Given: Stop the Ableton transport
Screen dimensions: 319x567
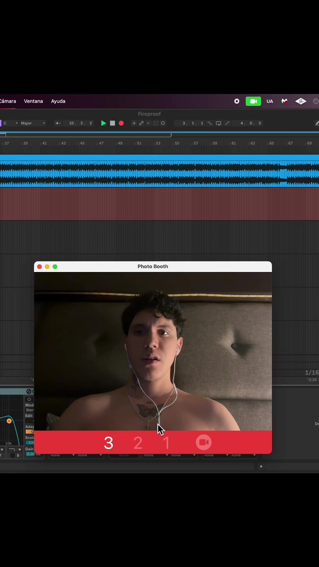Looking at the screenshot, I should pos(113,123).
